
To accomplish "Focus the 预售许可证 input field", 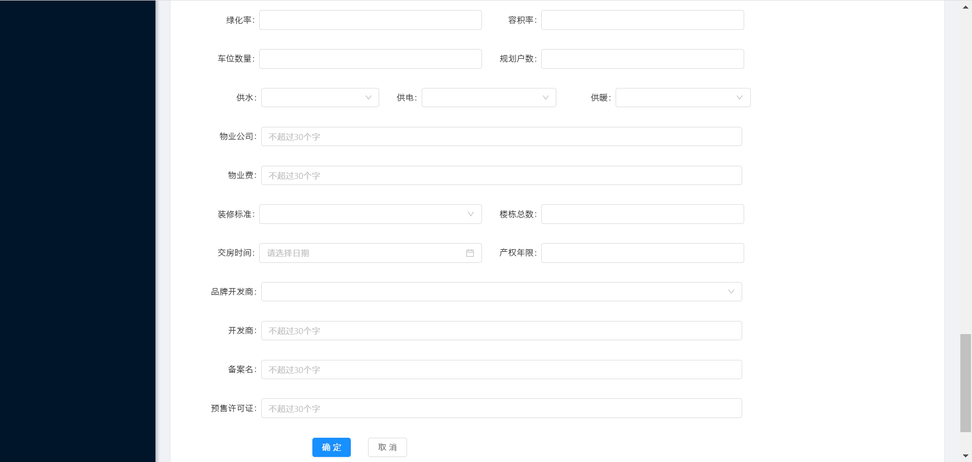I will click(x=501, y=408).
